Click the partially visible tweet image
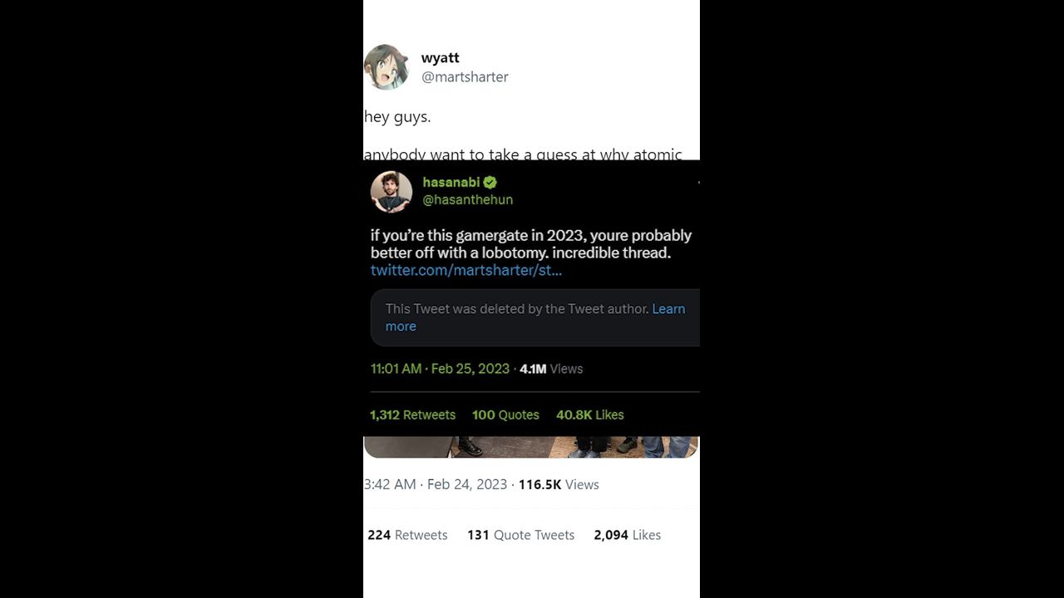This screenshot has width=1064, height=598. click(x=531, y=447)
